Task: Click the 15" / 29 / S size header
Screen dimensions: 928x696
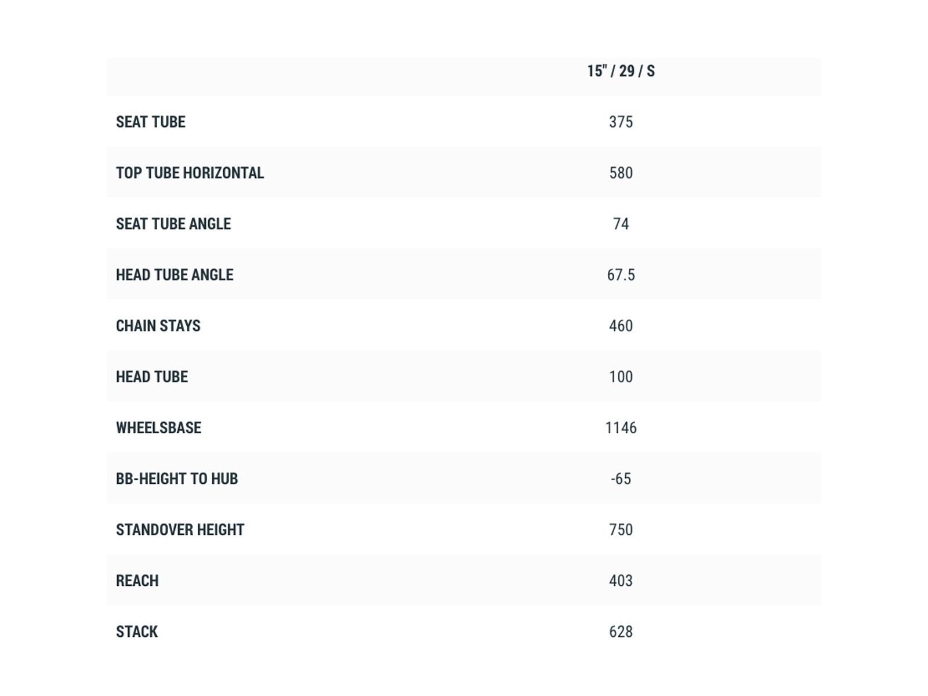Action: click(x=621, y=71)
